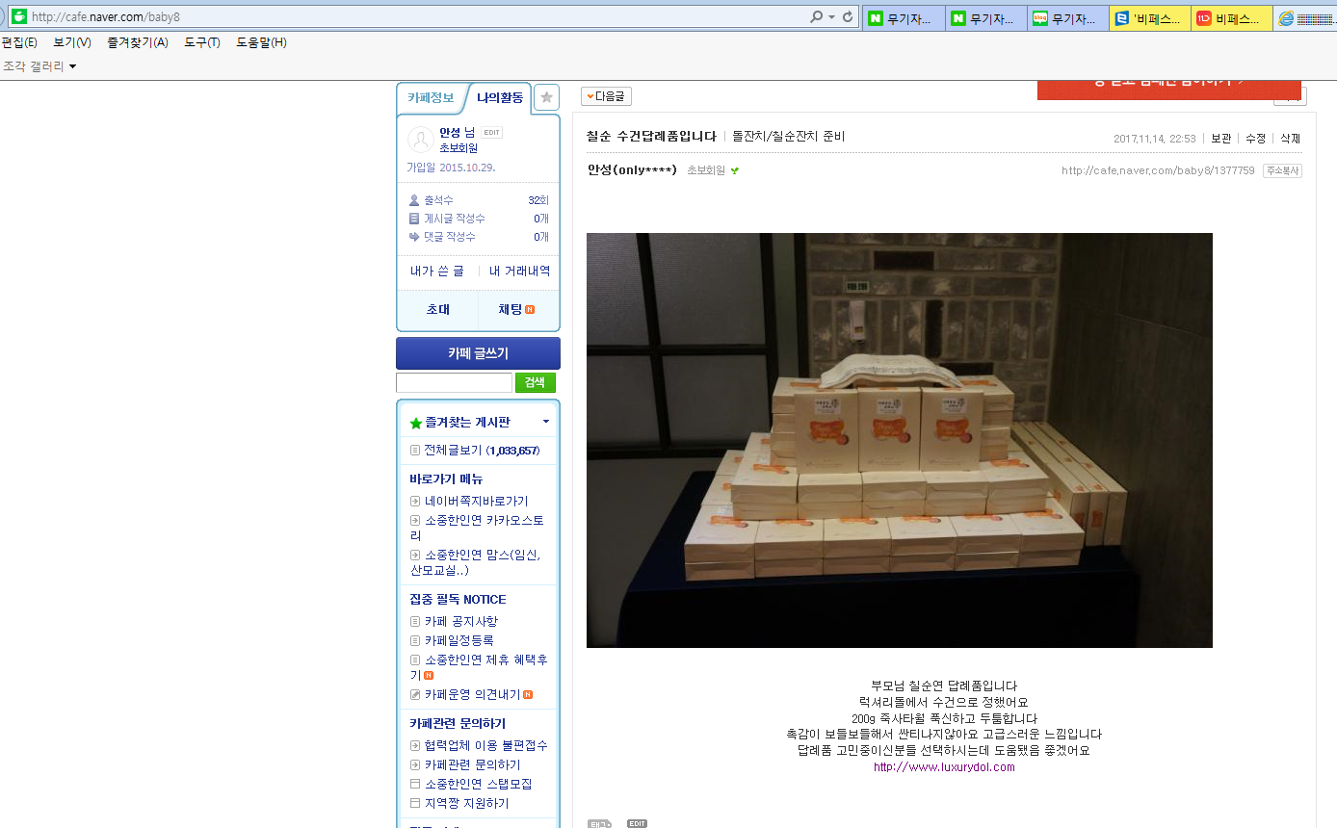1337x828 pixels.
Task: Open the 도구(T) menu
Action: (202, 42)
